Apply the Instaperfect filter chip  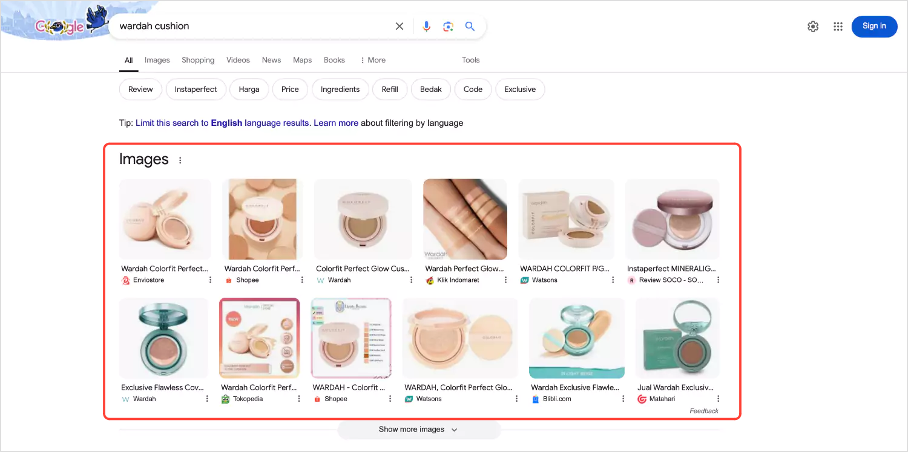pyautogui.click(x=196, y=90)
